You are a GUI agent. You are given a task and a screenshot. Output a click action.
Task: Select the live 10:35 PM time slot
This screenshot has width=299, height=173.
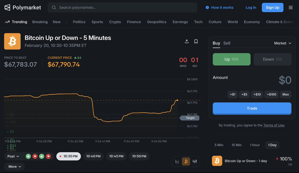(x=68, y=156)
